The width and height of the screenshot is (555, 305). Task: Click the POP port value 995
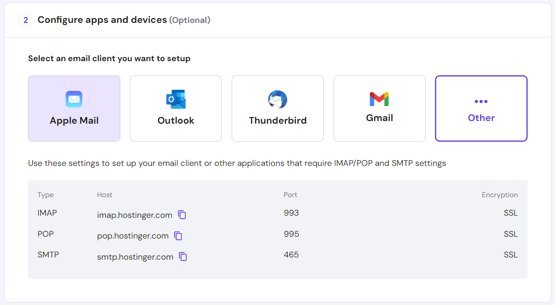pyautogui.click(x=291, y=234)
